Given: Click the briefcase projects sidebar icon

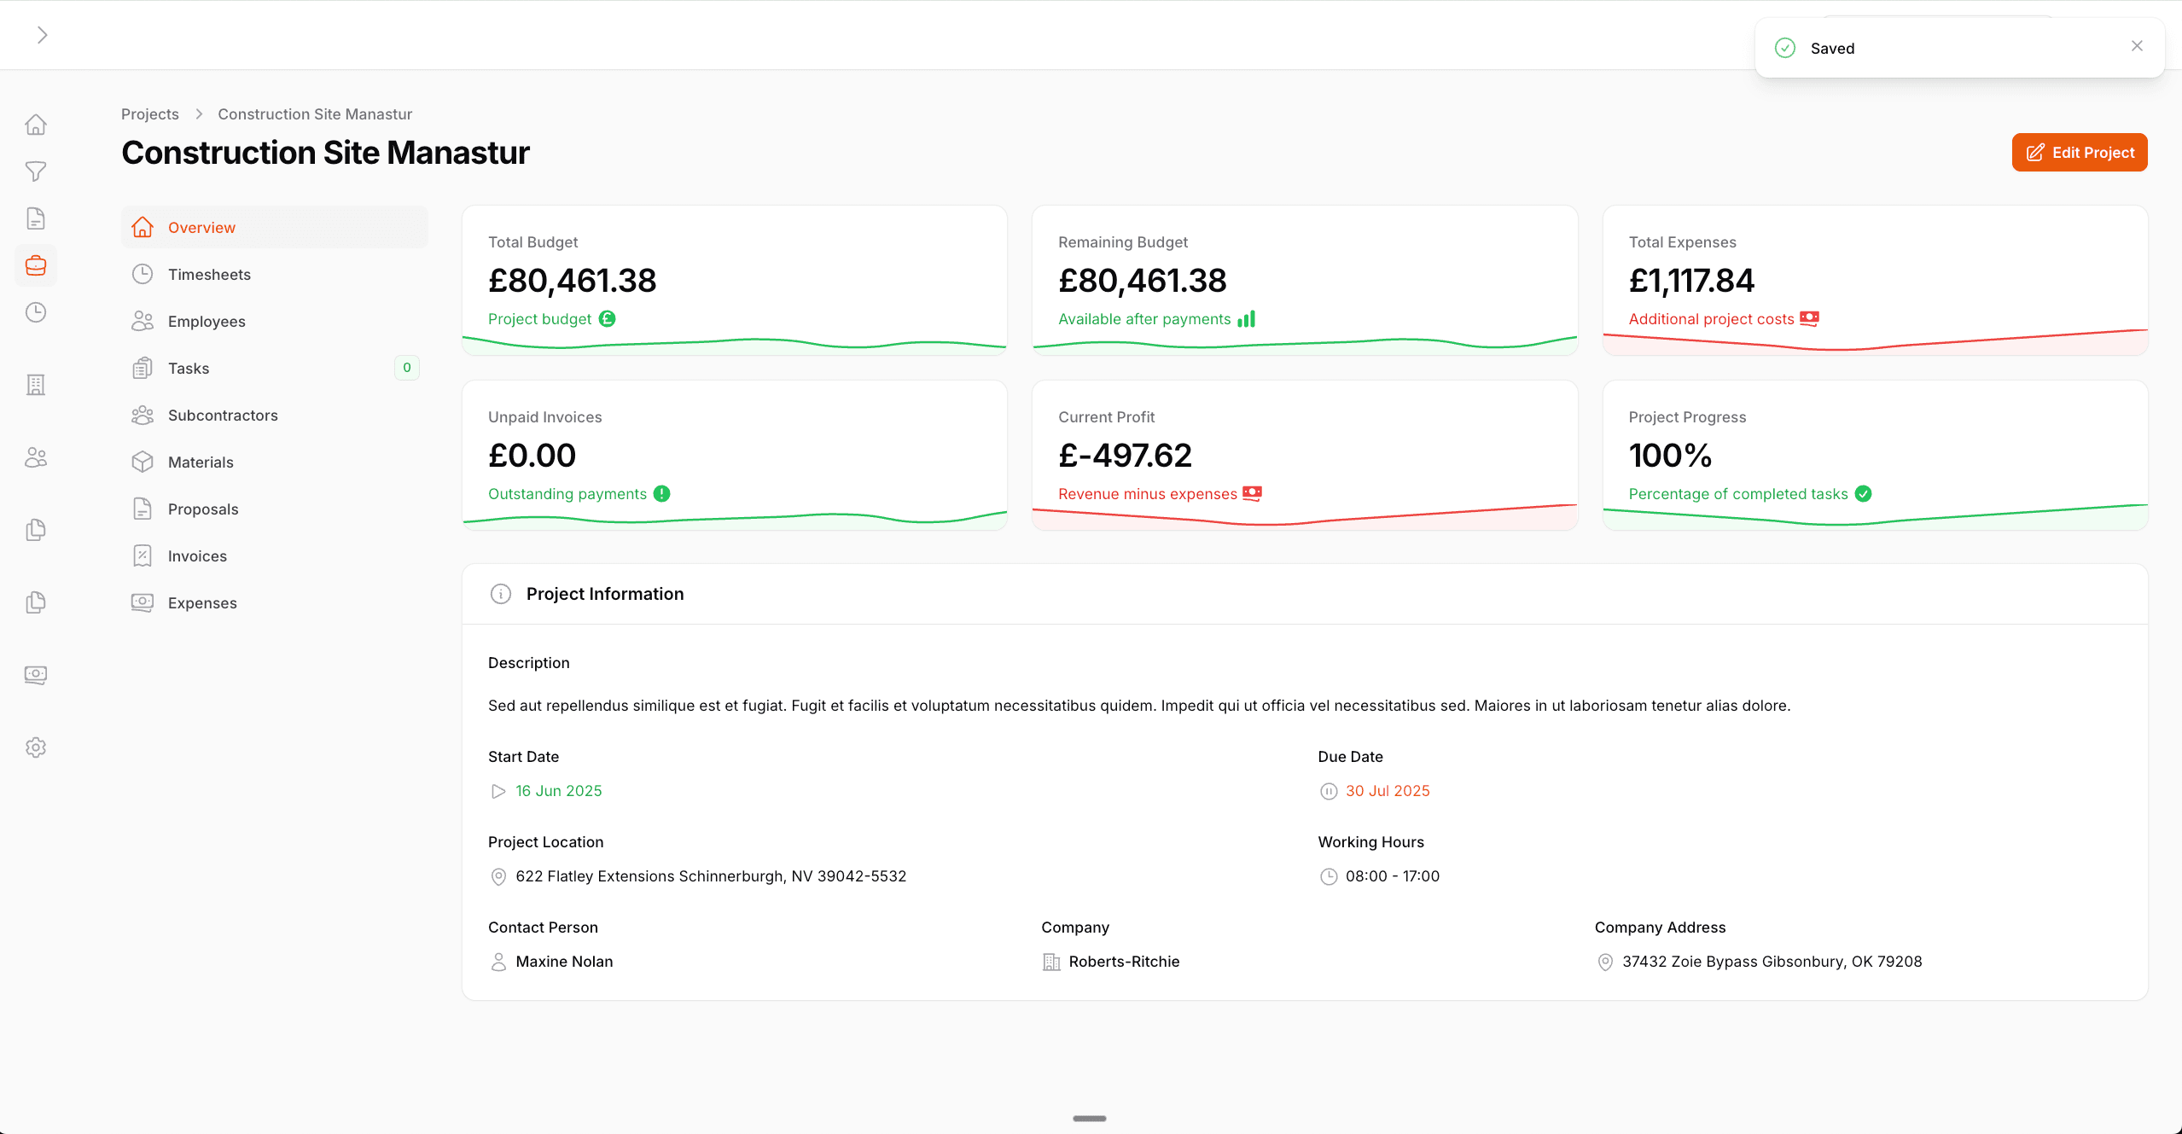Looking at the screenshot, I should point(36,265).
